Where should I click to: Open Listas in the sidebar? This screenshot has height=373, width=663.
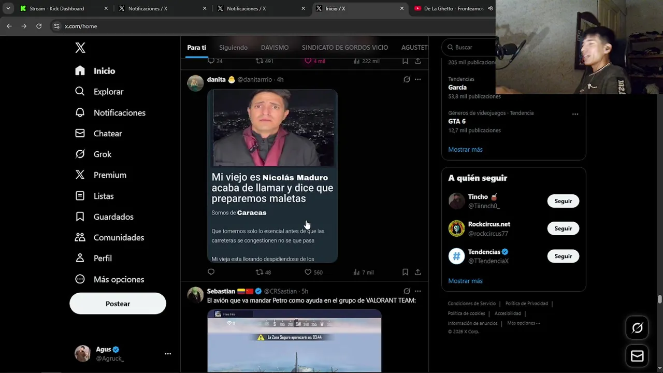(94, 196)
